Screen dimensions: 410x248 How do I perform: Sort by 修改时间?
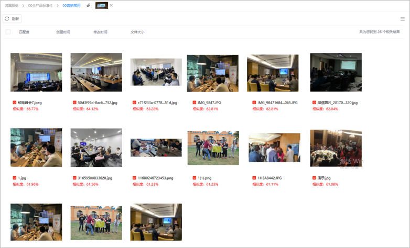100,32
